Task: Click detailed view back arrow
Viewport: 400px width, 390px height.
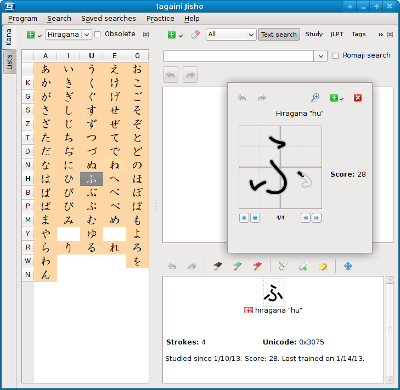Action: (x=172, y=266)
